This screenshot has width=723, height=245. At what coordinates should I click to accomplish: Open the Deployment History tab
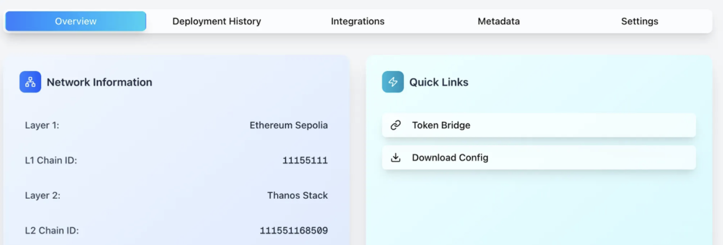tap(216, 21)
